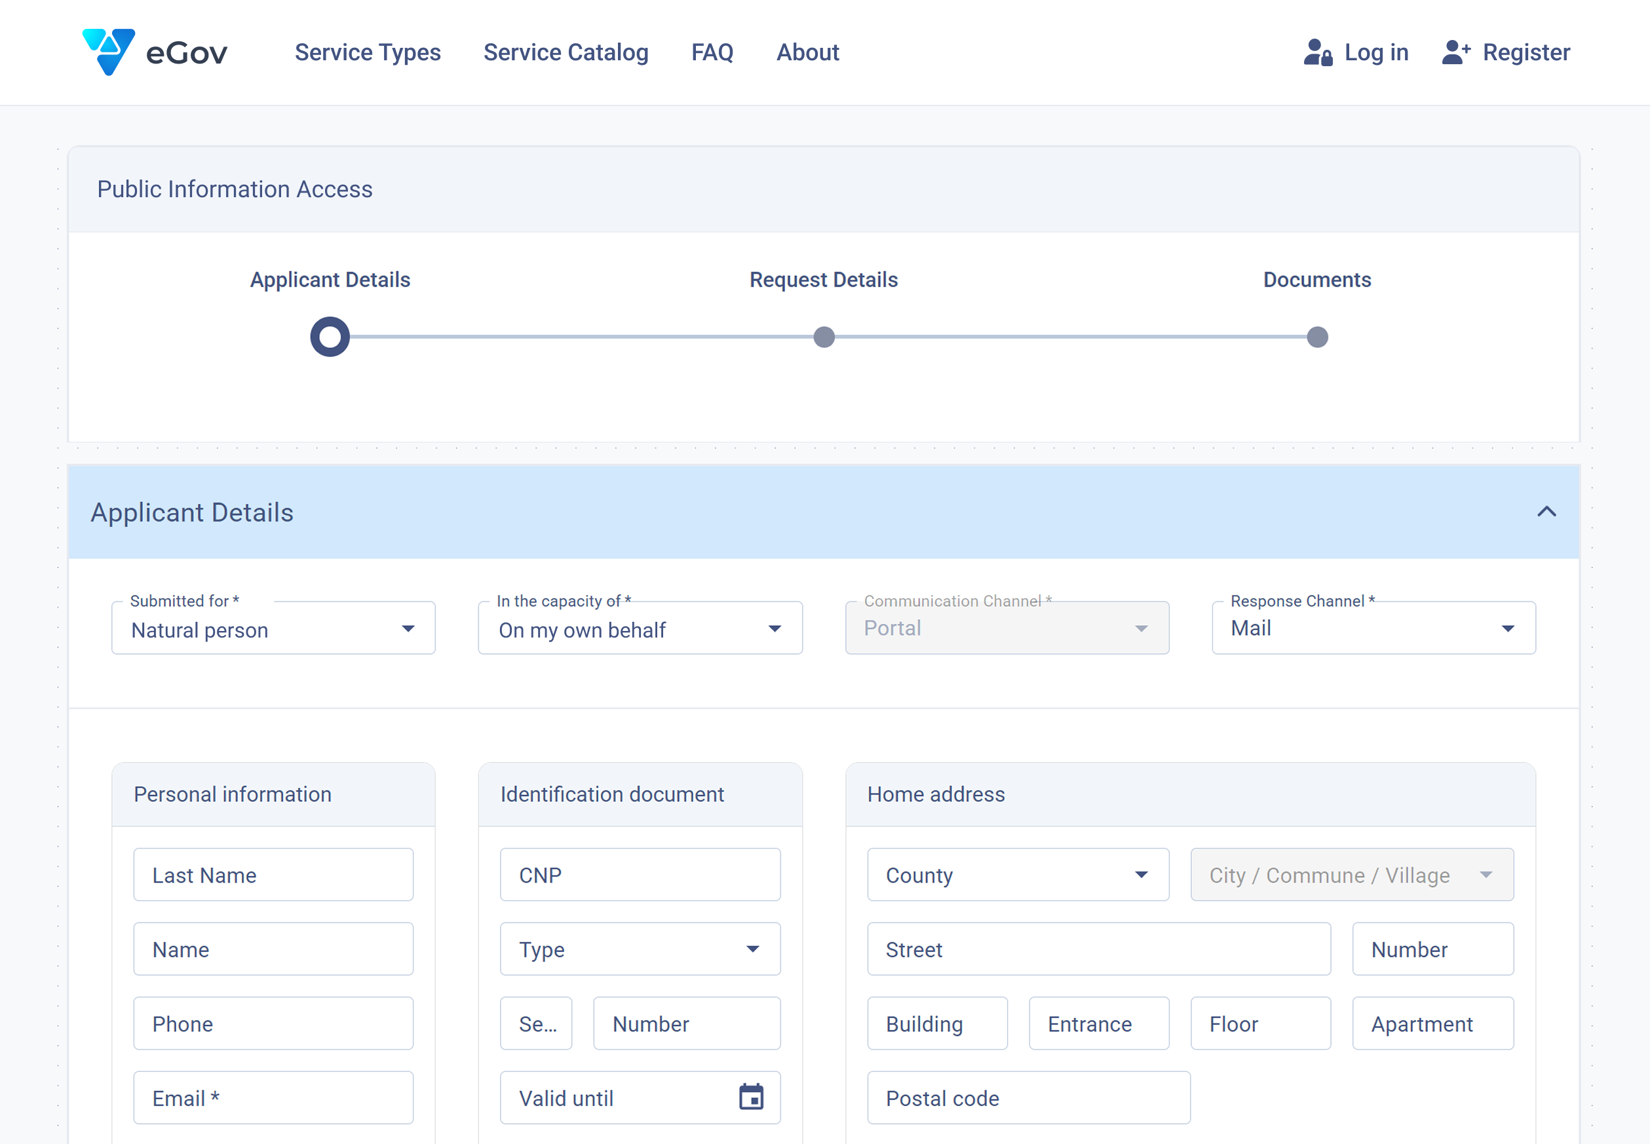
Task: Open the Submitted for dropdown
Action: (x=273, y=628)
